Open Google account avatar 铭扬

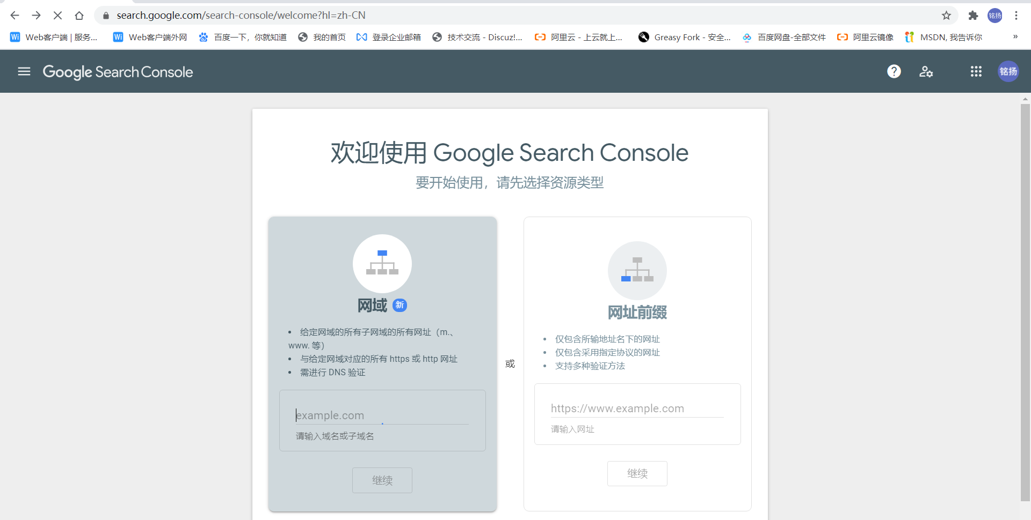point(1008,71)
